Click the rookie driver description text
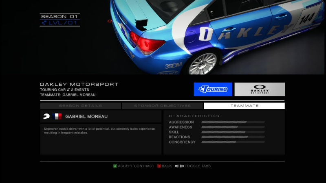The image size is (326, 183). pyautogui.click(x=99, y=131)
